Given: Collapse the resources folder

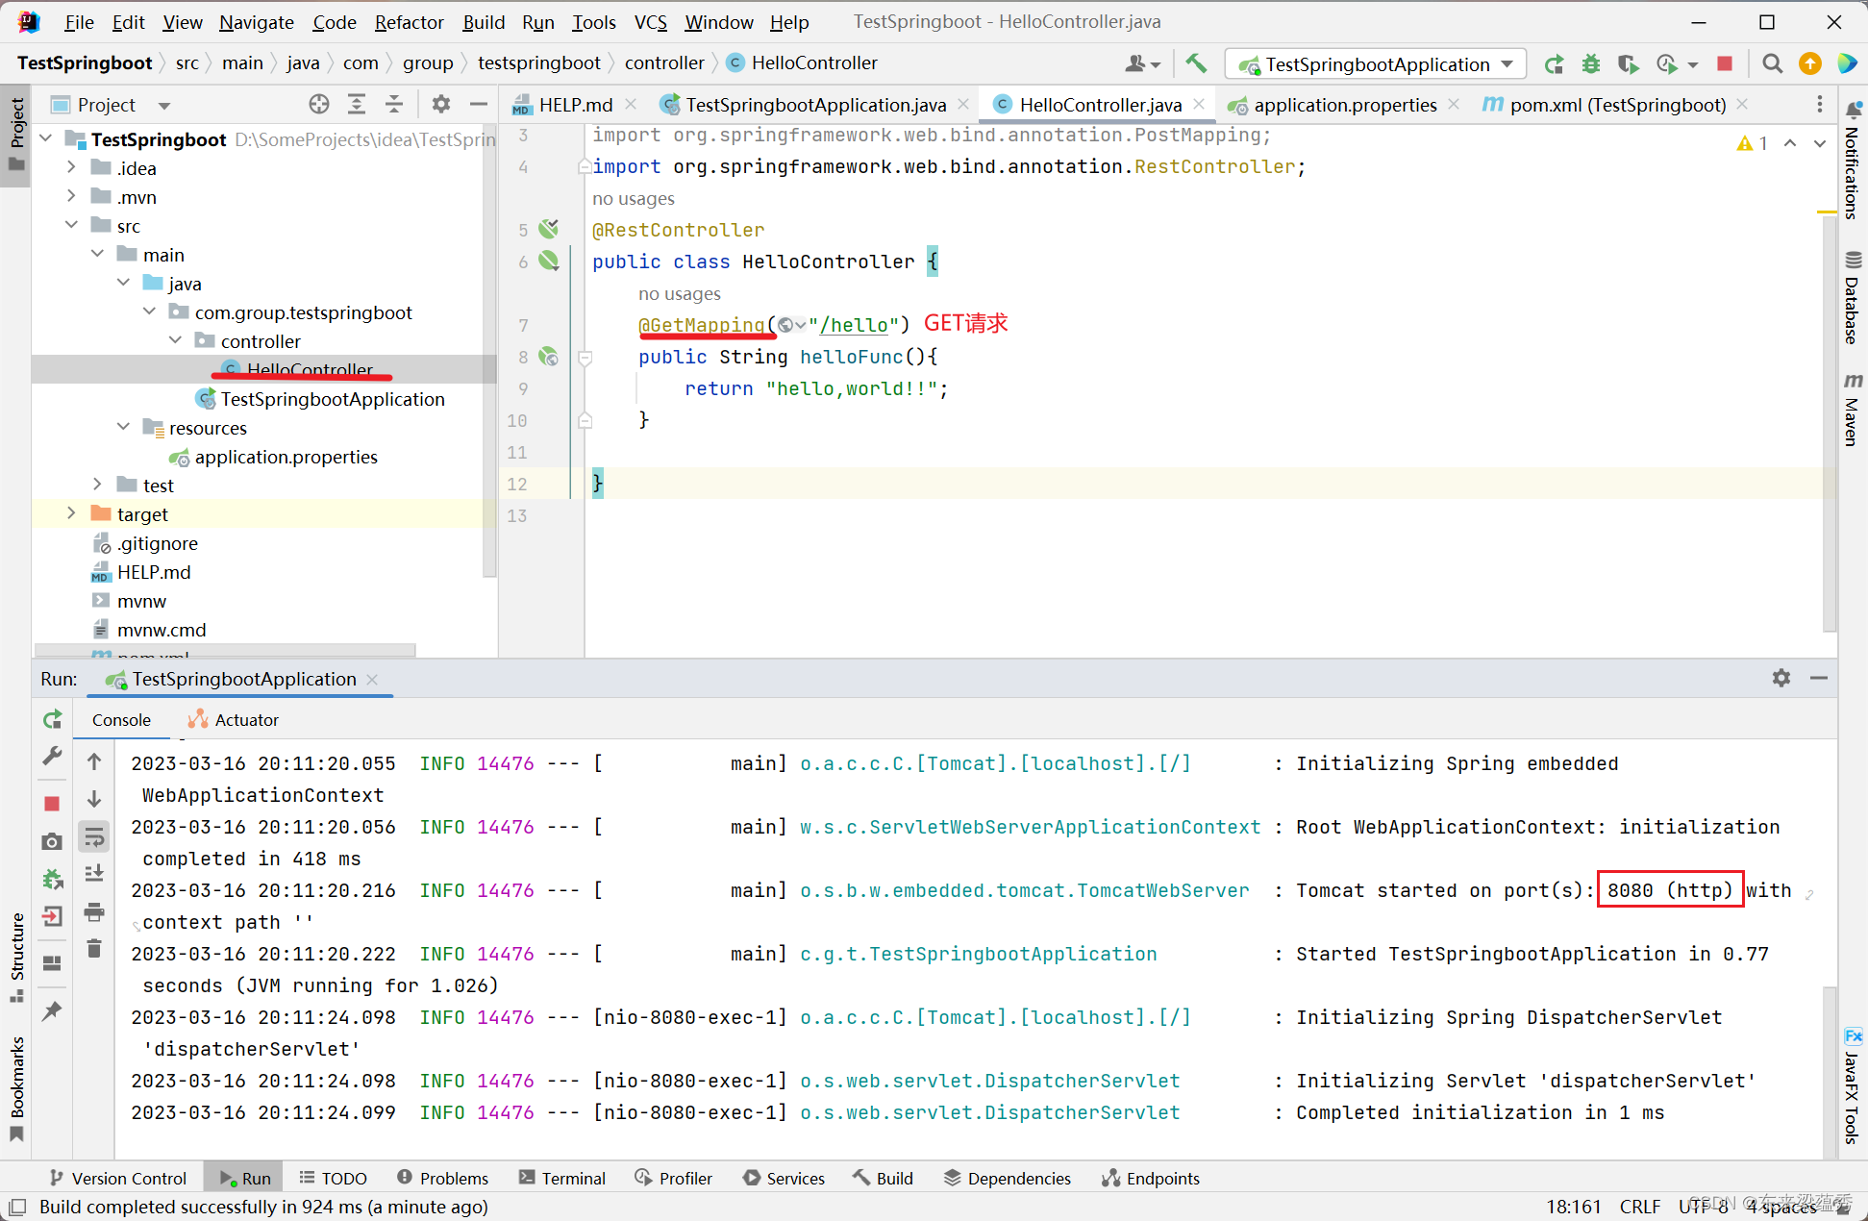Looking at the screenshot, I should (x=123, y=427).
